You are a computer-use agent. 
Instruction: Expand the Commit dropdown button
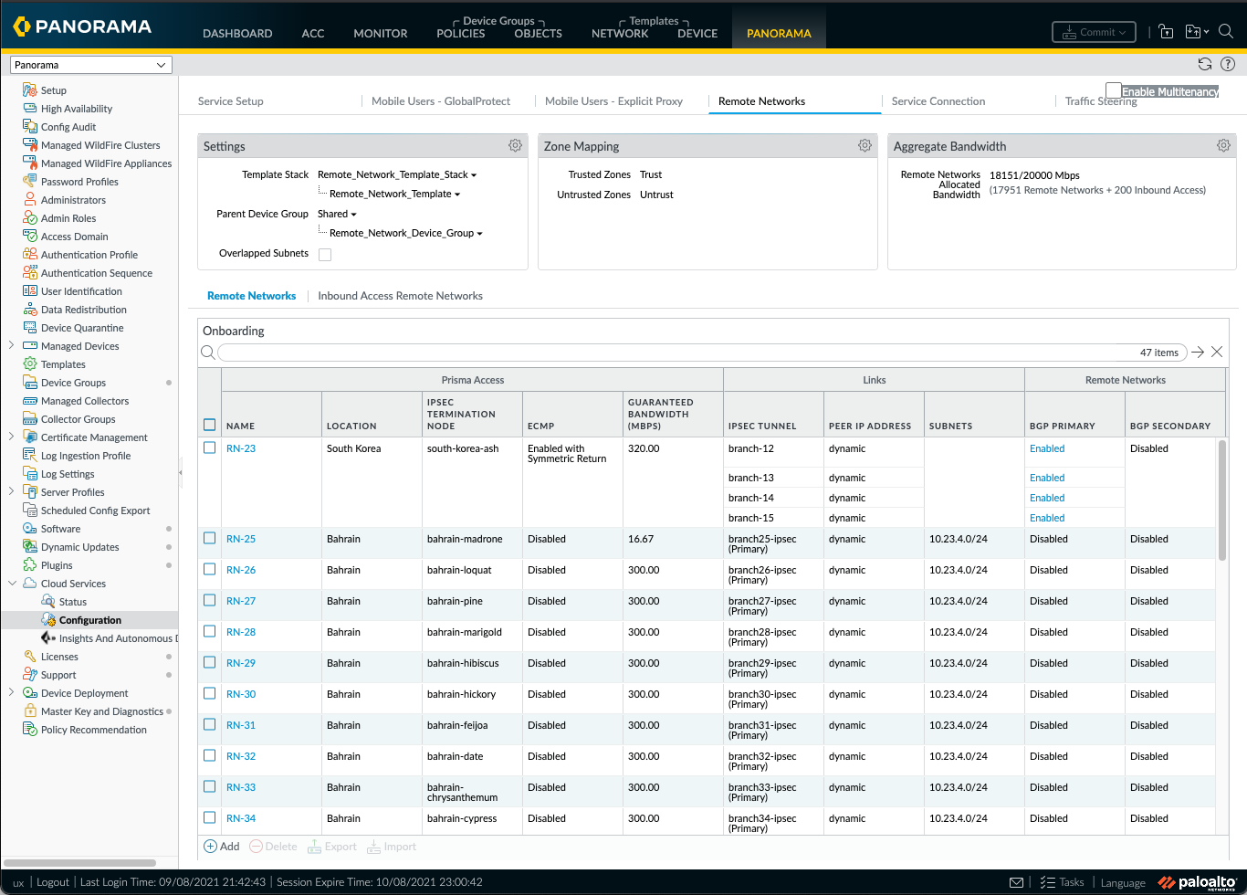(1094, 32)
